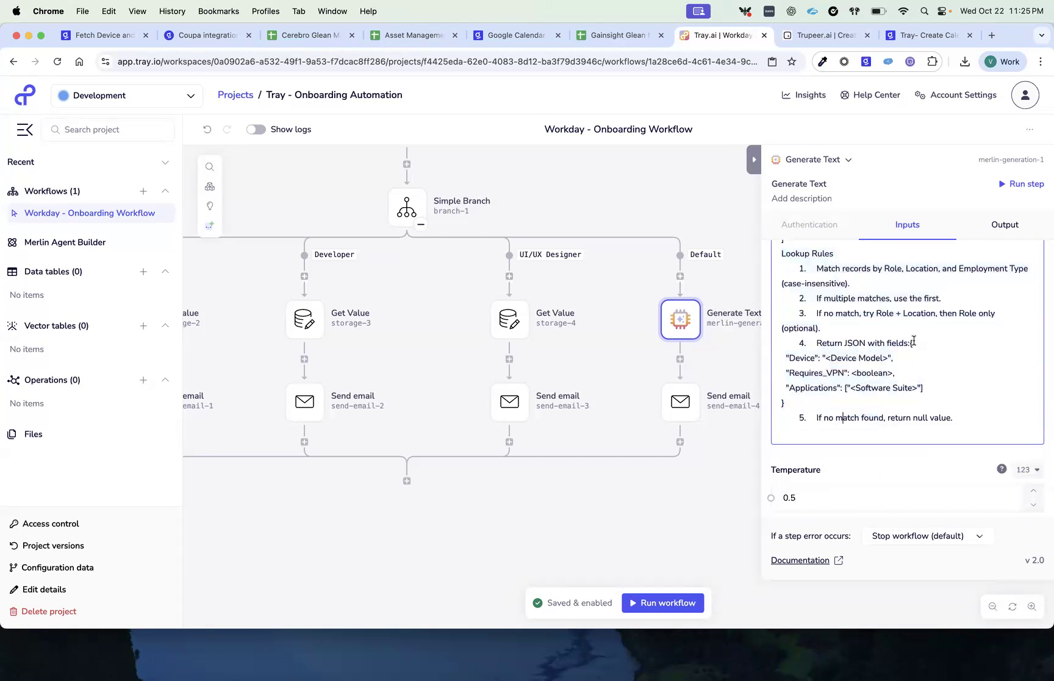This screenshot has width=1054, height=681.
Task: Increase temperature using the up stepper arrow
Action: [x=1033, y=491]
